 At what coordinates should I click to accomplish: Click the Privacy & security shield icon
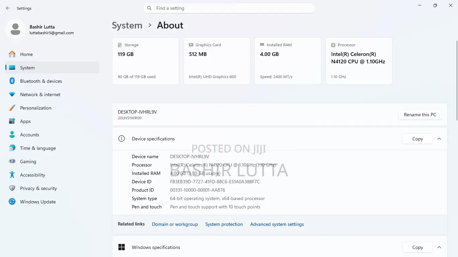12,188
